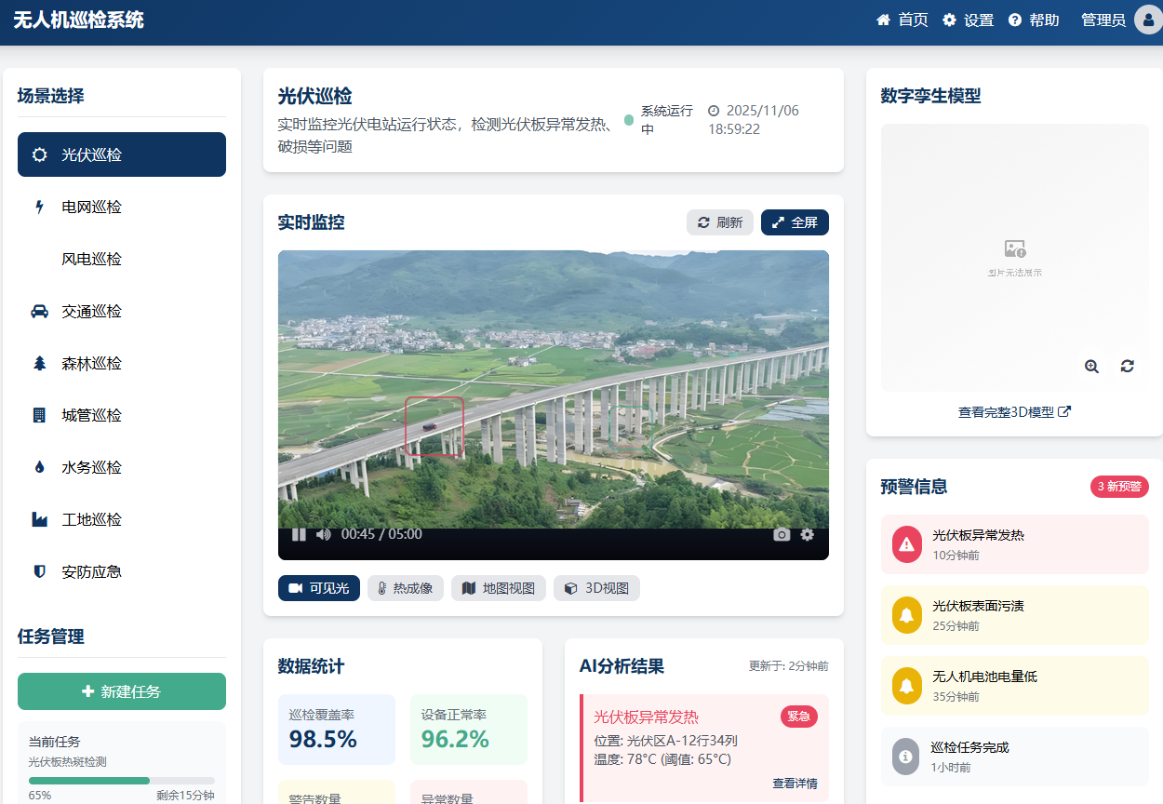Image resolution: width=1163 pixels, height=804 pixels.
Task: Switch to thermal imaging view
Action: [x=405, y=588]
